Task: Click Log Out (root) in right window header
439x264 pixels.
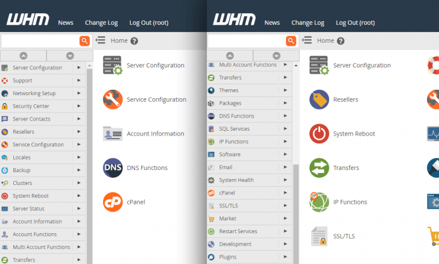Action: pyautogui.click(x=355, y=23)
